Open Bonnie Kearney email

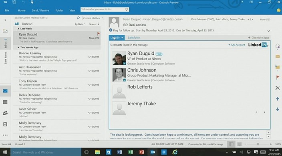57,57
